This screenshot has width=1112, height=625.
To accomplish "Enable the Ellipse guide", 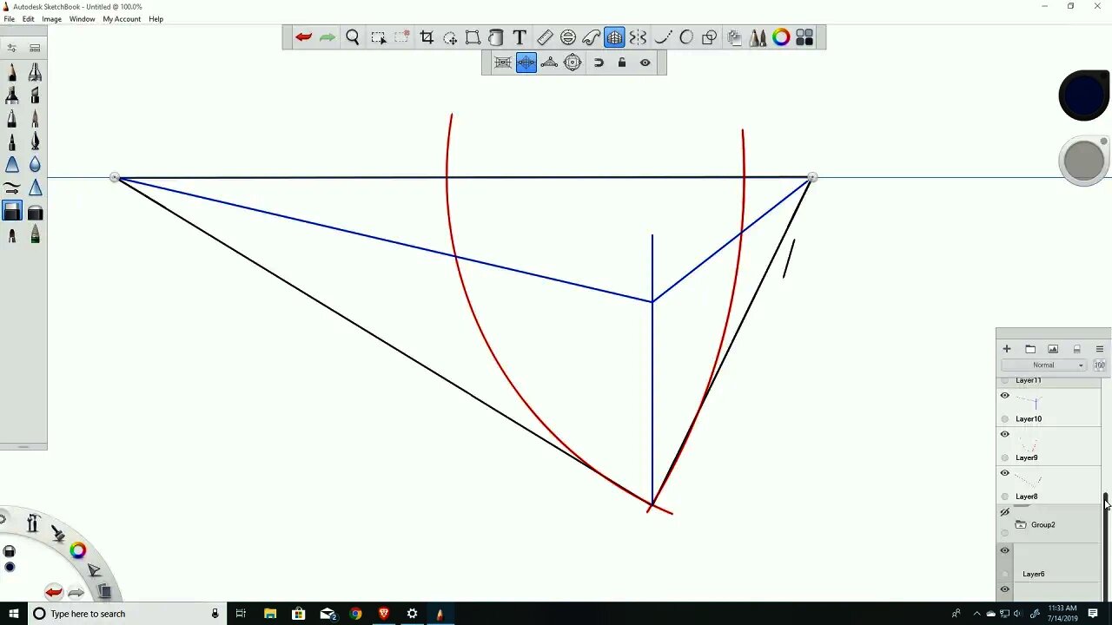I will pyautogui.click(x=568, y=37).
